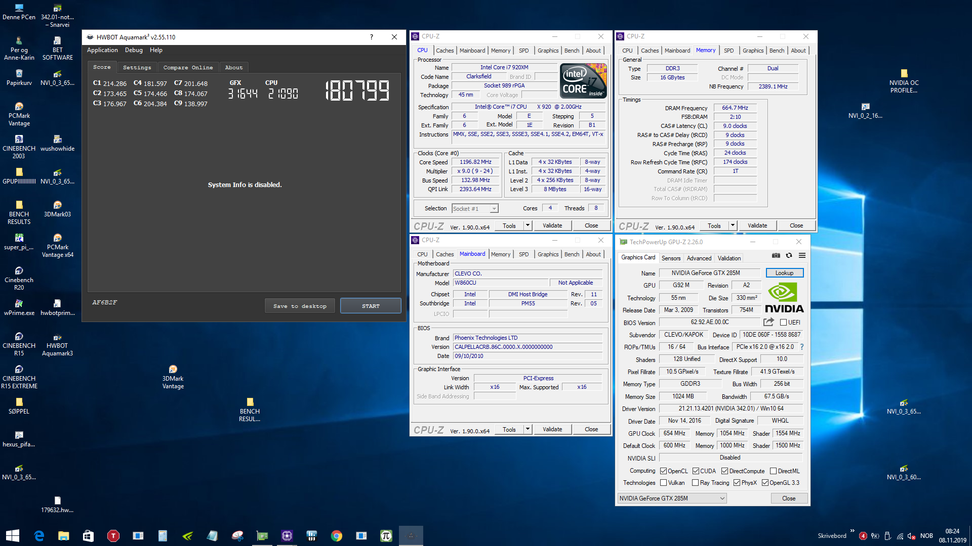Toggle Vulkan checkbox

click(x=663, y=483)
